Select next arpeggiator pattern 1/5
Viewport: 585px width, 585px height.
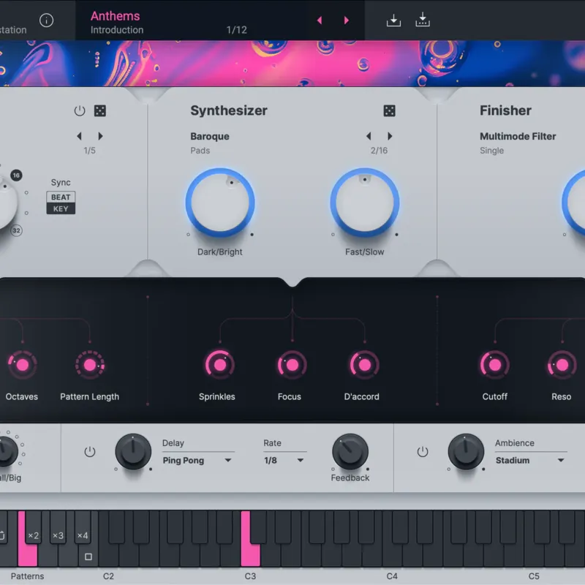[x=100, y=136]
